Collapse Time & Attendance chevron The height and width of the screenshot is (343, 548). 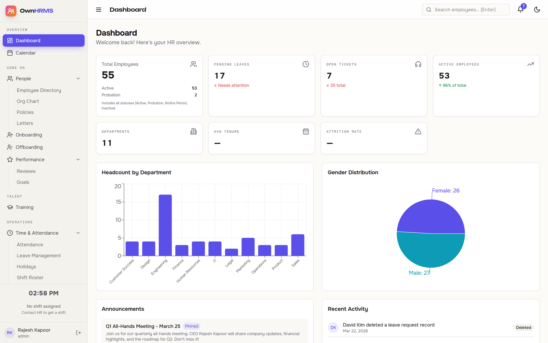78,233
